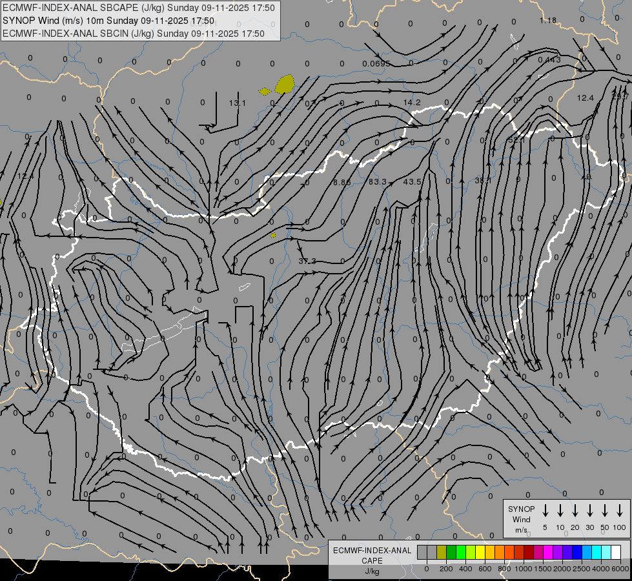Click the tiny olive patch above the 37.3 value
This screenshot has width=632, height=581.
pos(273,235)
